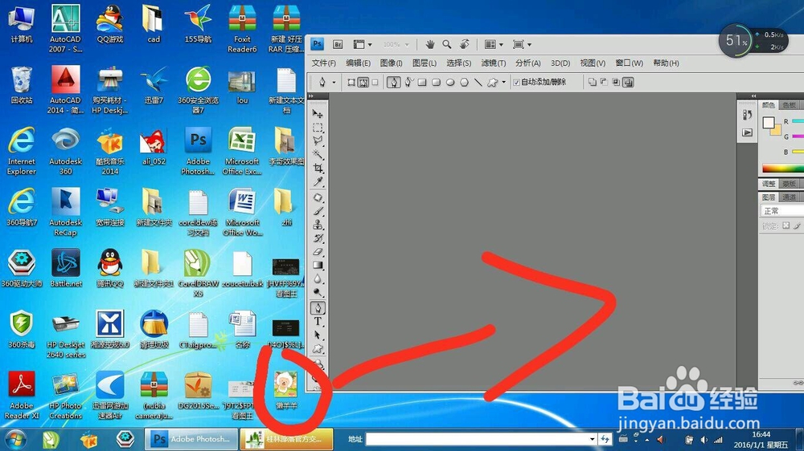Select the Custom Shape tool in toolbox

click(318, 349)
